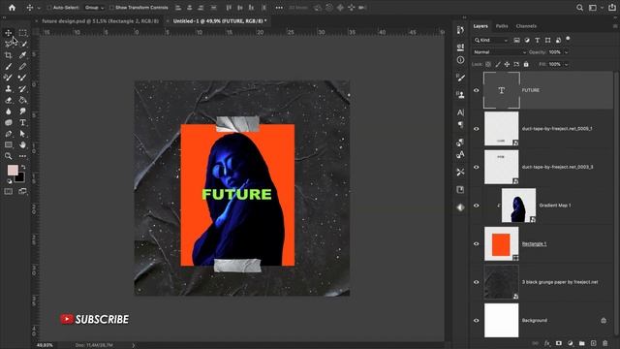Switch to future design.psd document tab
Viewport: 620px width, 349px height.
coord(100,21)
